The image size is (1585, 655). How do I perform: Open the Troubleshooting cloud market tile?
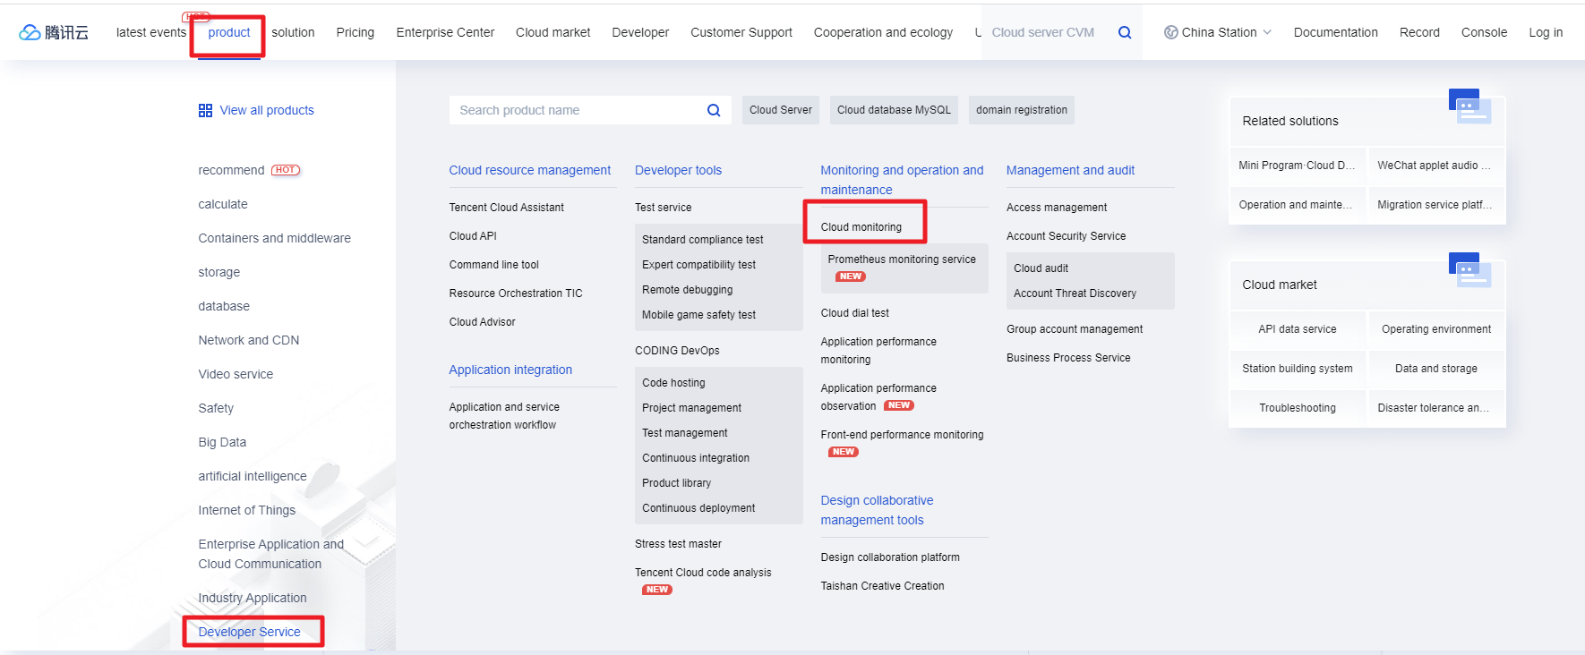(x=1297, y=408)
